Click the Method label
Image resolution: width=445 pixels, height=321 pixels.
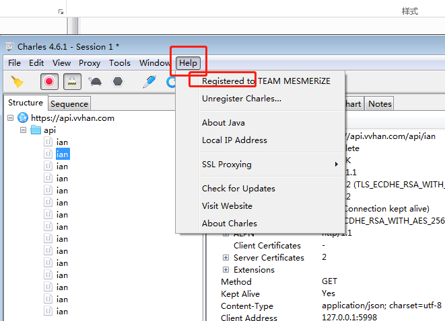point(236,281)
